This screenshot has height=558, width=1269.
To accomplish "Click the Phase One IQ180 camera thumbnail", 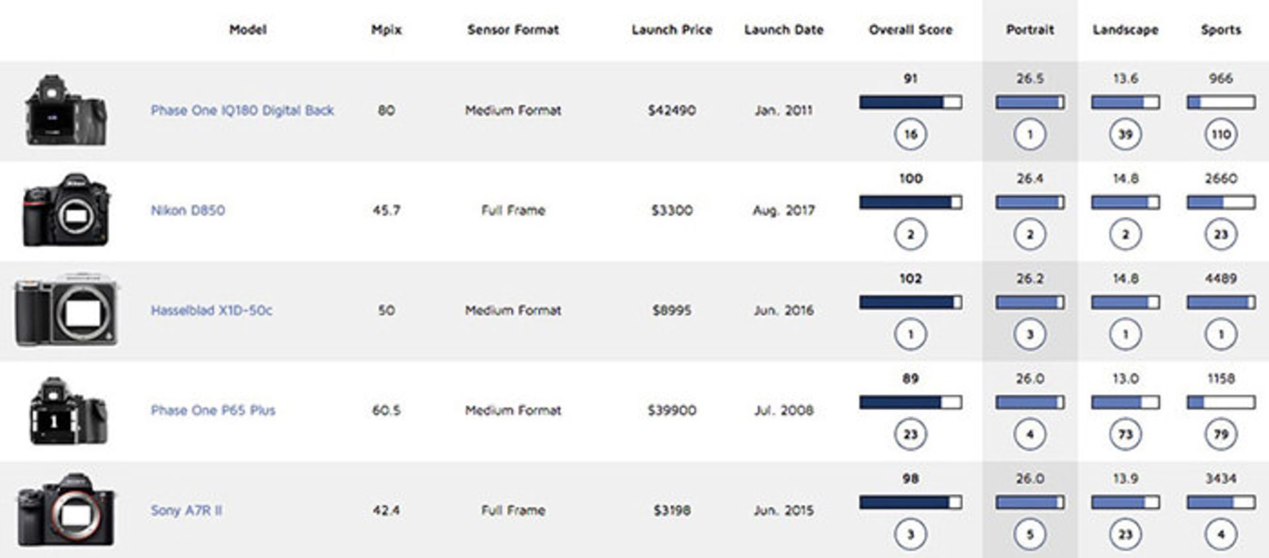I will (65, 110).
